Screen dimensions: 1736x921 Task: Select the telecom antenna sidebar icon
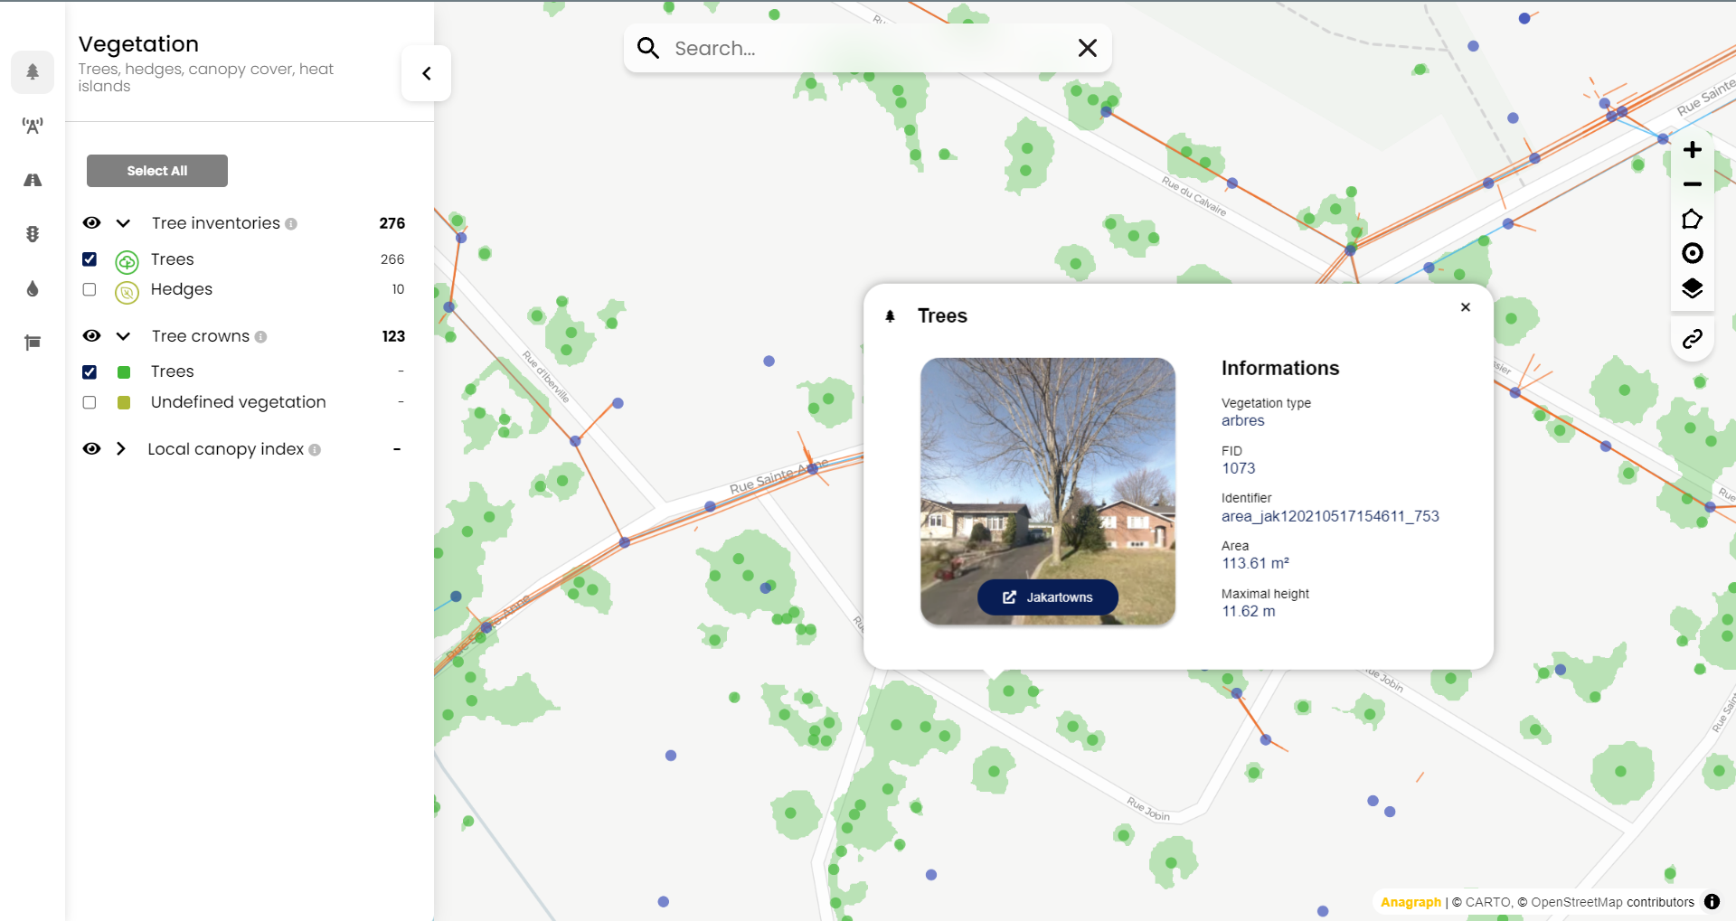coord(33,126)
